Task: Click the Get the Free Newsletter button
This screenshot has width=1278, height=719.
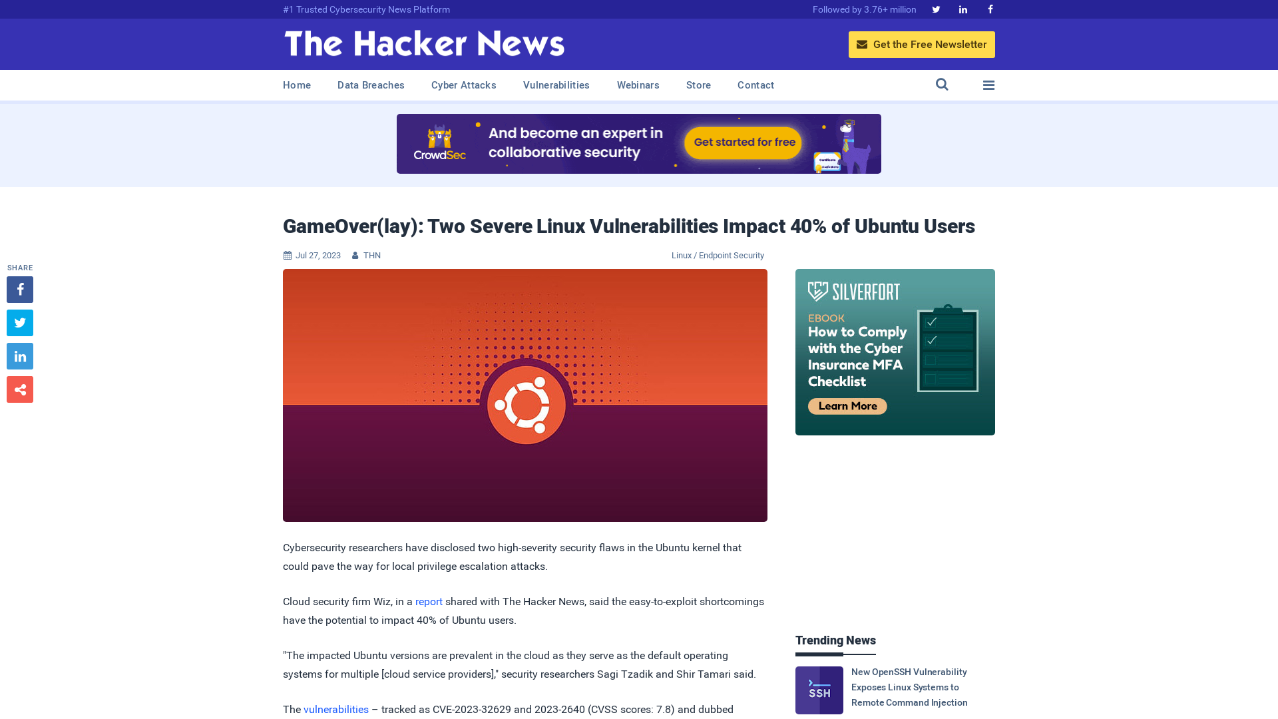Action: pos(922,44)
